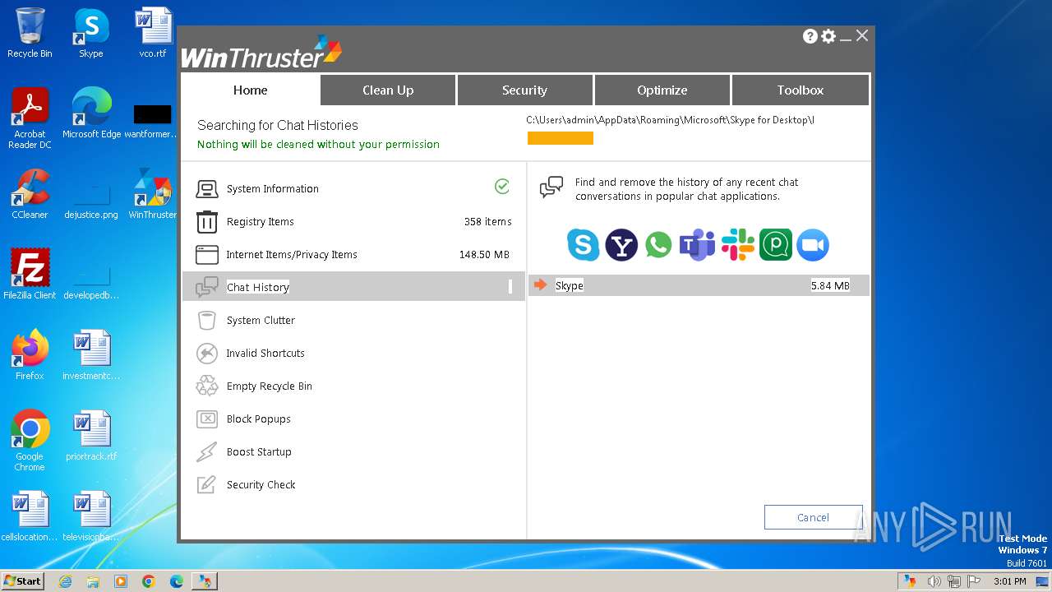The width and height of the screenshot is (1052, 592).
Task: Click the Zoom logo
Action: pyautogui.click(x=813, y=245)
